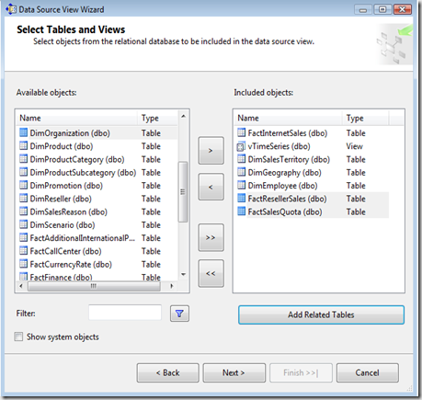Viewport: 422px width, 400px height.
Task: Include all objects with the double right arrow
Action: click(x=211, y=237)
